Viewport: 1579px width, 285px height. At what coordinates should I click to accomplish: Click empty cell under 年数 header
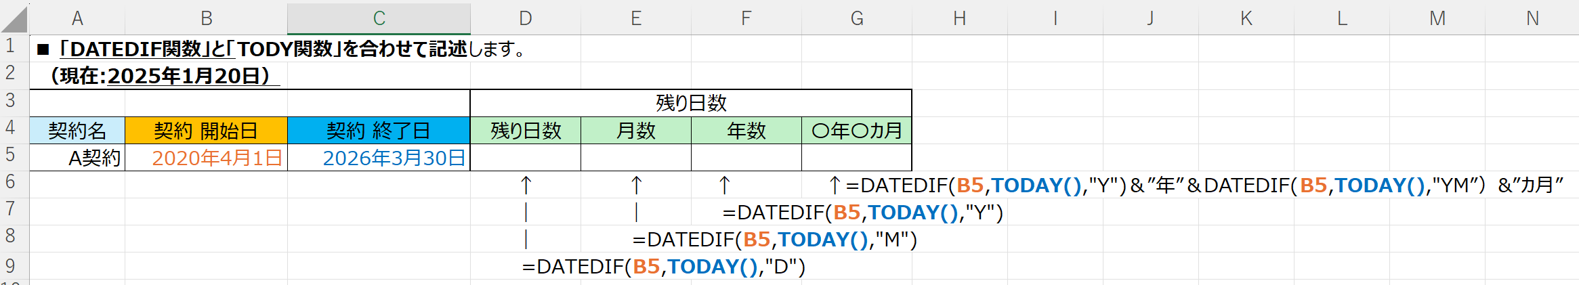coord(746,158)
